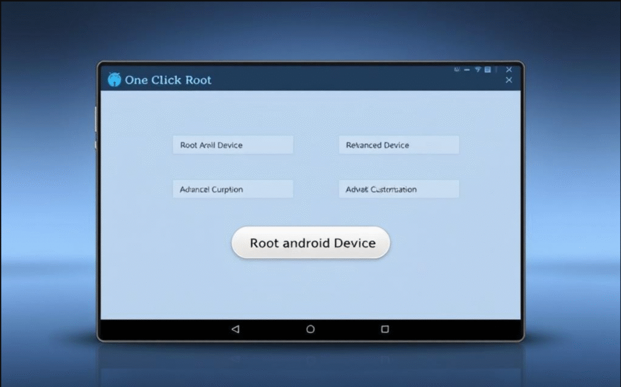621x387 pixels.
Task: Tap the Android home circle button
Action: 310,329
